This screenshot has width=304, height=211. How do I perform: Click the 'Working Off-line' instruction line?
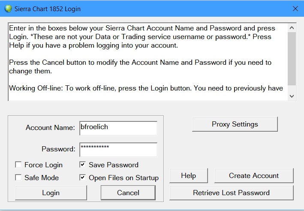[146, 88]
